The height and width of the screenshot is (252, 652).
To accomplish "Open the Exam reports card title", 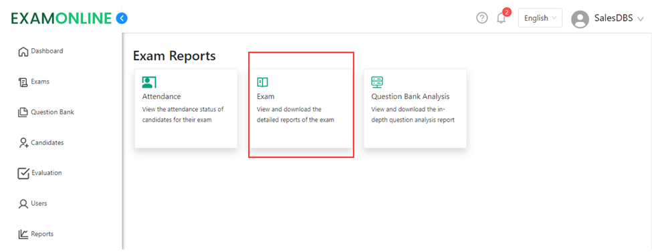I will click(x=265, y=96).
